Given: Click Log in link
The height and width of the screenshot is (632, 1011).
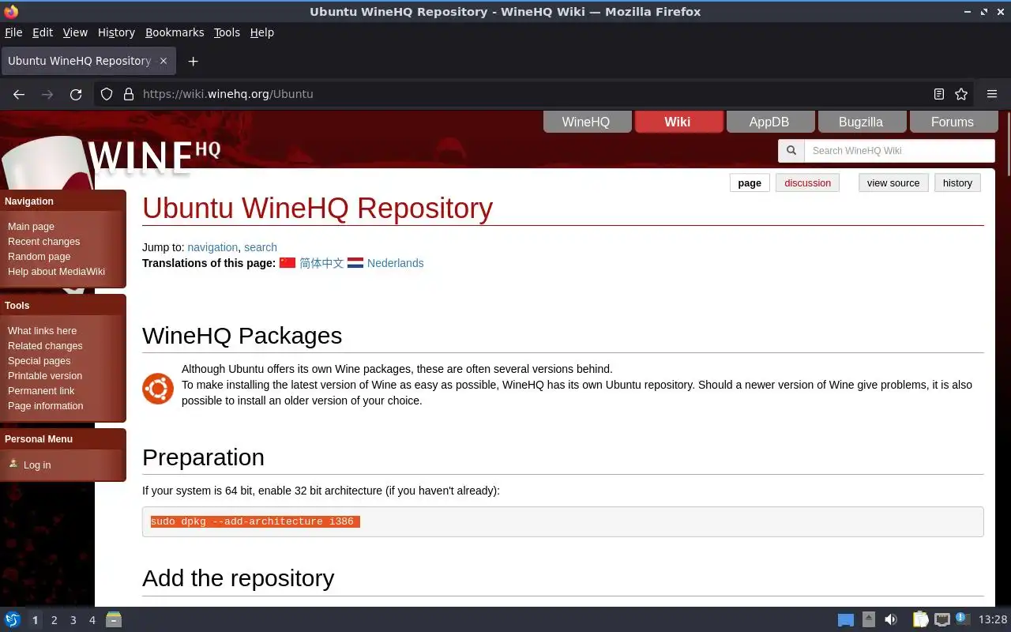Looking at the screenshot, I should pos(36,465).
